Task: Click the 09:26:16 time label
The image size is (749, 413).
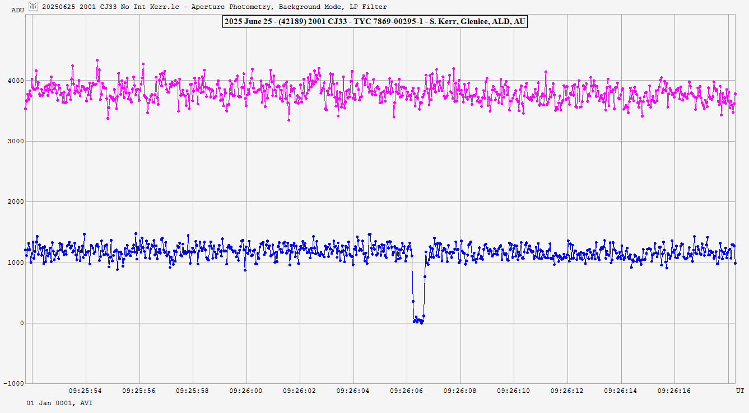Action: (x=674, y=390)
